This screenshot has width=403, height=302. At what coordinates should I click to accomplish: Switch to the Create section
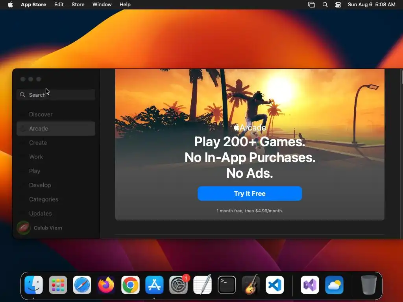pyautogui.click(x=56, y=142)
